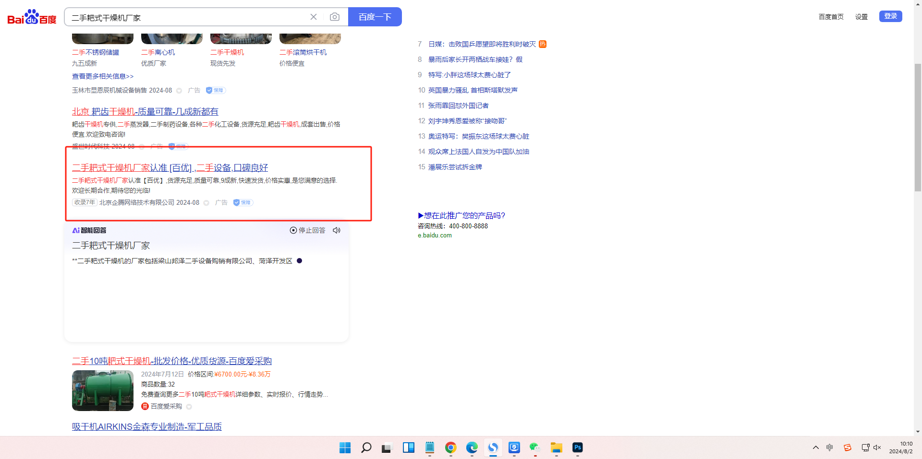
Task: Click 想在此推广您的产品吗 link
Action: coord(461,215)
